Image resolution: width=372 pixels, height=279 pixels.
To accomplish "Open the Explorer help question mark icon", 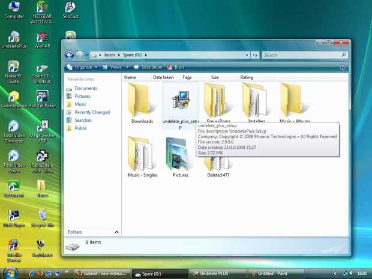I will tap(343, 67).
